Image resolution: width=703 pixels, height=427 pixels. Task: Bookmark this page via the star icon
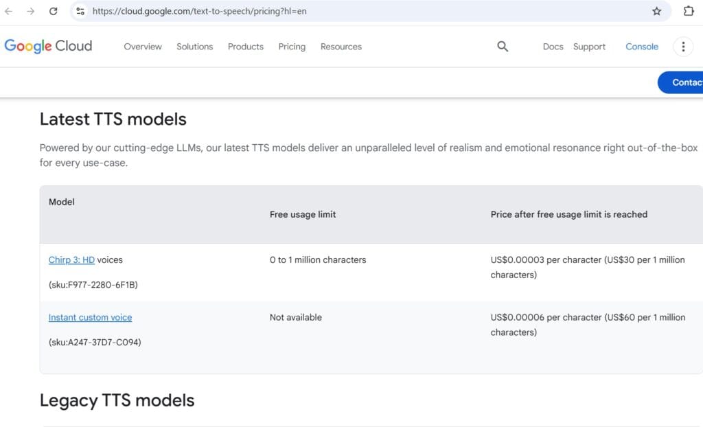point(657,11)
